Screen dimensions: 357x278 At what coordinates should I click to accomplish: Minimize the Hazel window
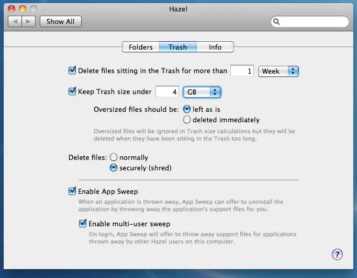click(x=23, y=9)
